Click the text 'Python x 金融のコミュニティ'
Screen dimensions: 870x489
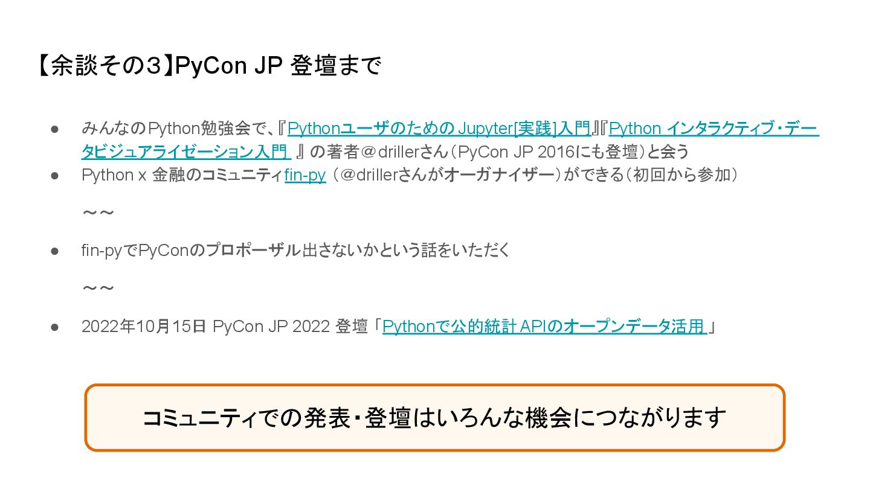point(182,175)
